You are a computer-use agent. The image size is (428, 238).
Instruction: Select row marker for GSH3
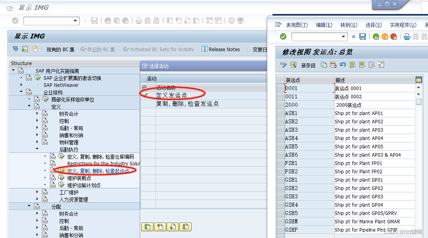280,196
